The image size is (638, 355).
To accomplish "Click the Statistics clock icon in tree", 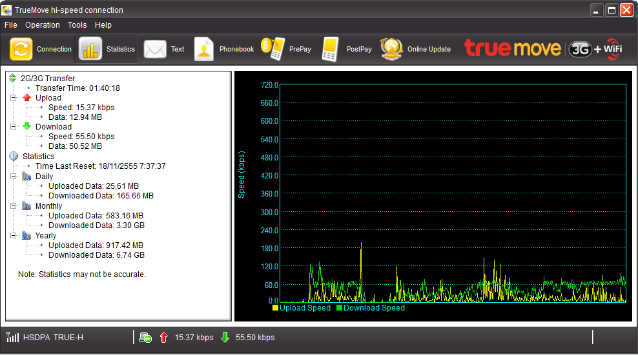I will (x=14, y=156).
